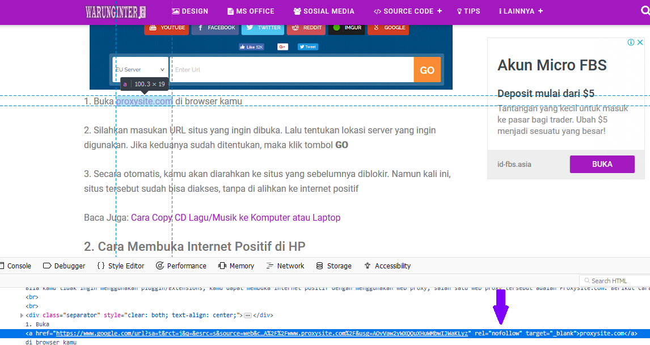Viewport: 650px width, 345px height.
Task: Click the orange GO button
Action: coord(427,70)
